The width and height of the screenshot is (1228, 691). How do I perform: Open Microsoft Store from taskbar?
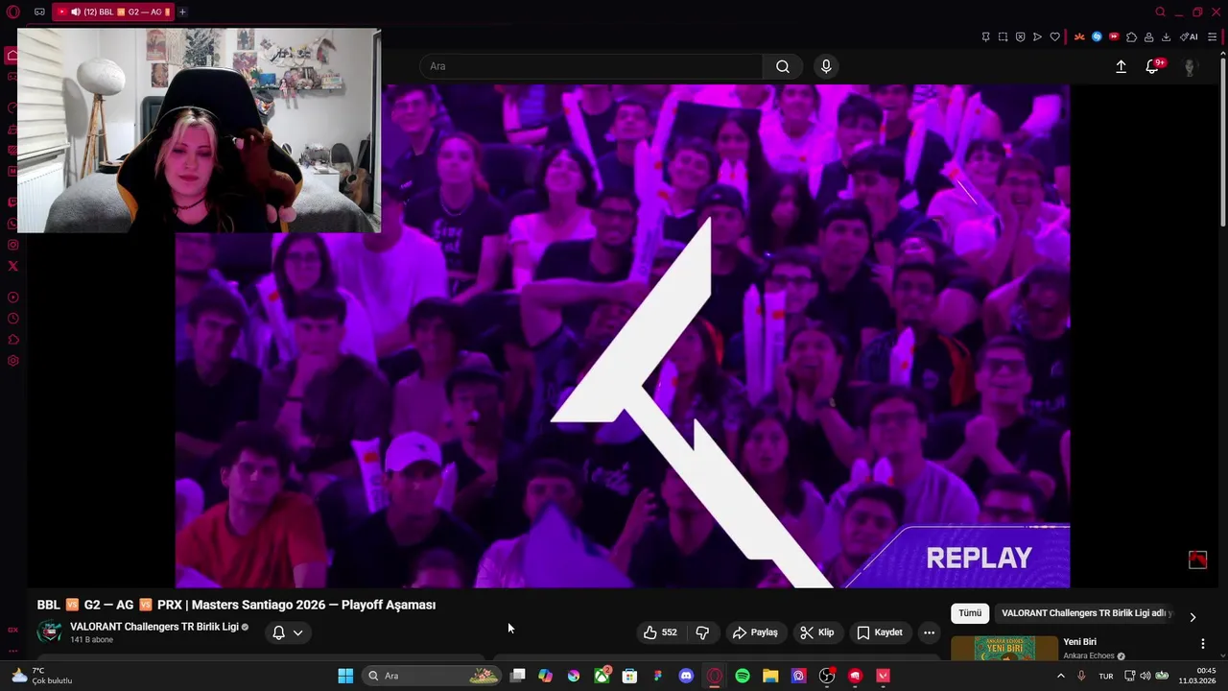click(x=629, y=676)
